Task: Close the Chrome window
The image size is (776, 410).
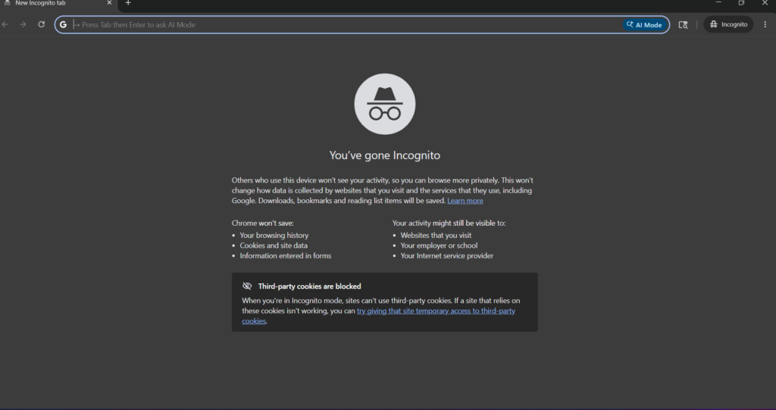Action: 765,2
